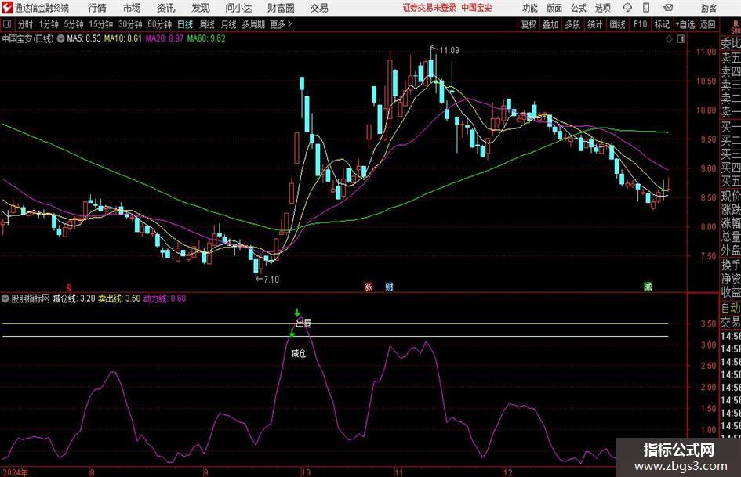Click the MA10: 8.61 label
The width and height of the screenshot is (741, 477).
coord(123,38)
